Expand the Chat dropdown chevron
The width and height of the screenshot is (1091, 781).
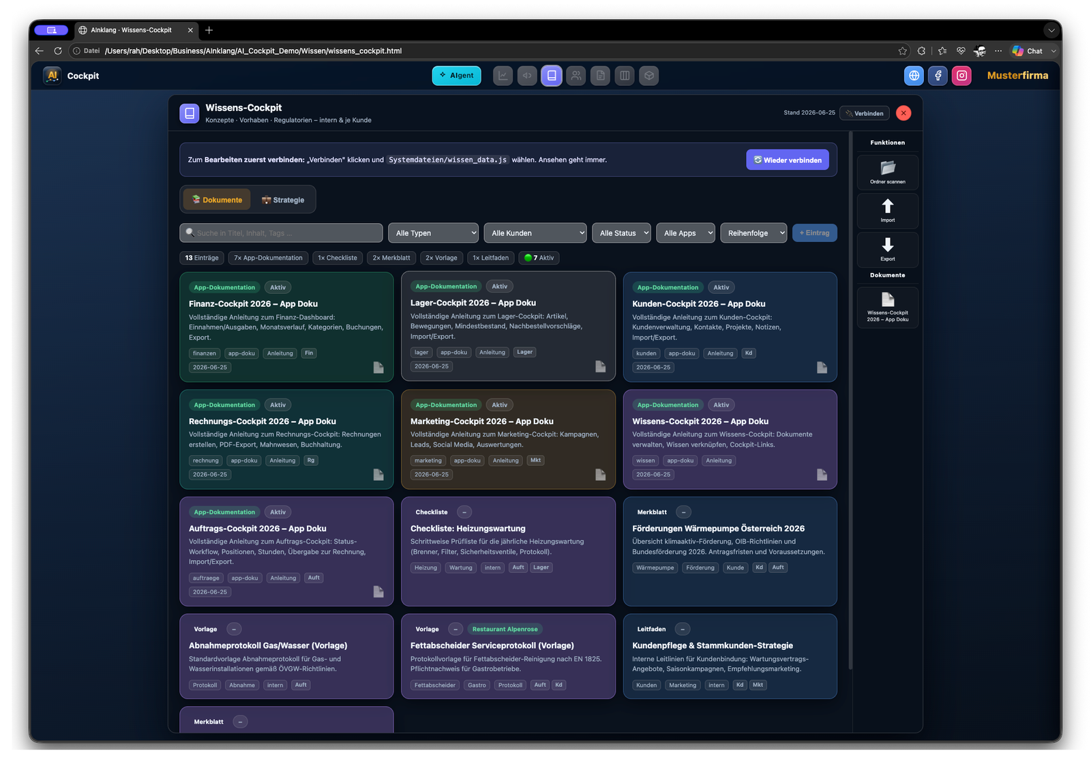pyautogui.click(x=1053, y=51)
